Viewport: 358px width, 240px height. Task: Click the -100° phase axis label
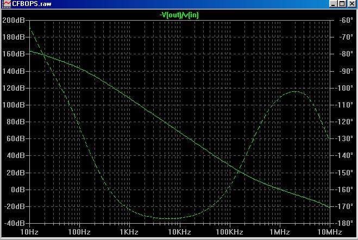point(345,88)
